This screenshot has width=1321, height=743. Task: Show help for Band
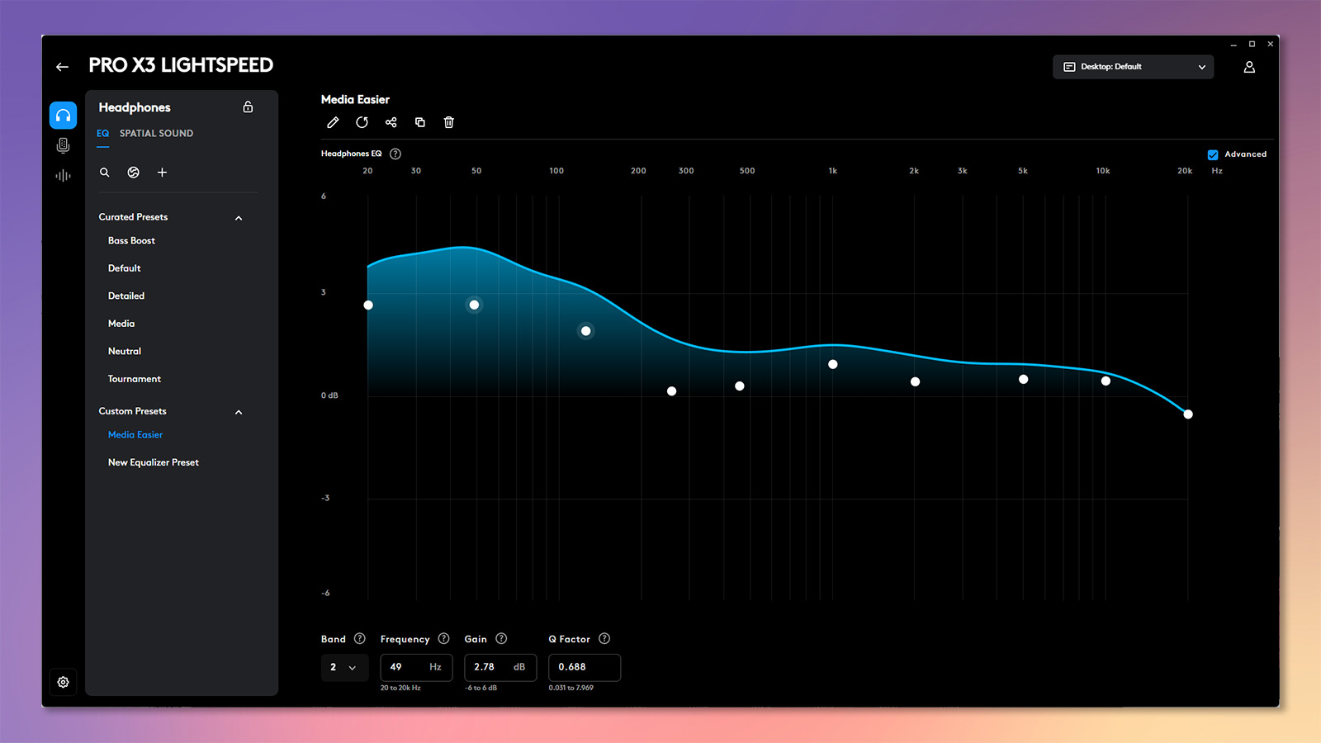pyautogui.click(x=360, y=638)
